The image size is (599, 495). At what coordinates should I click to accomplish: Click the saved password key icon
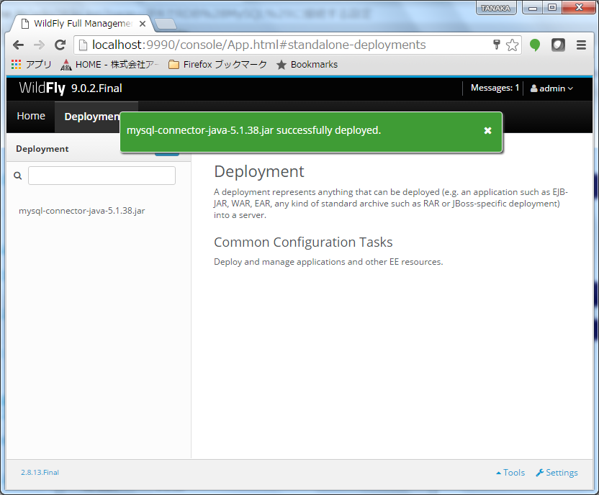coord(496,45)
